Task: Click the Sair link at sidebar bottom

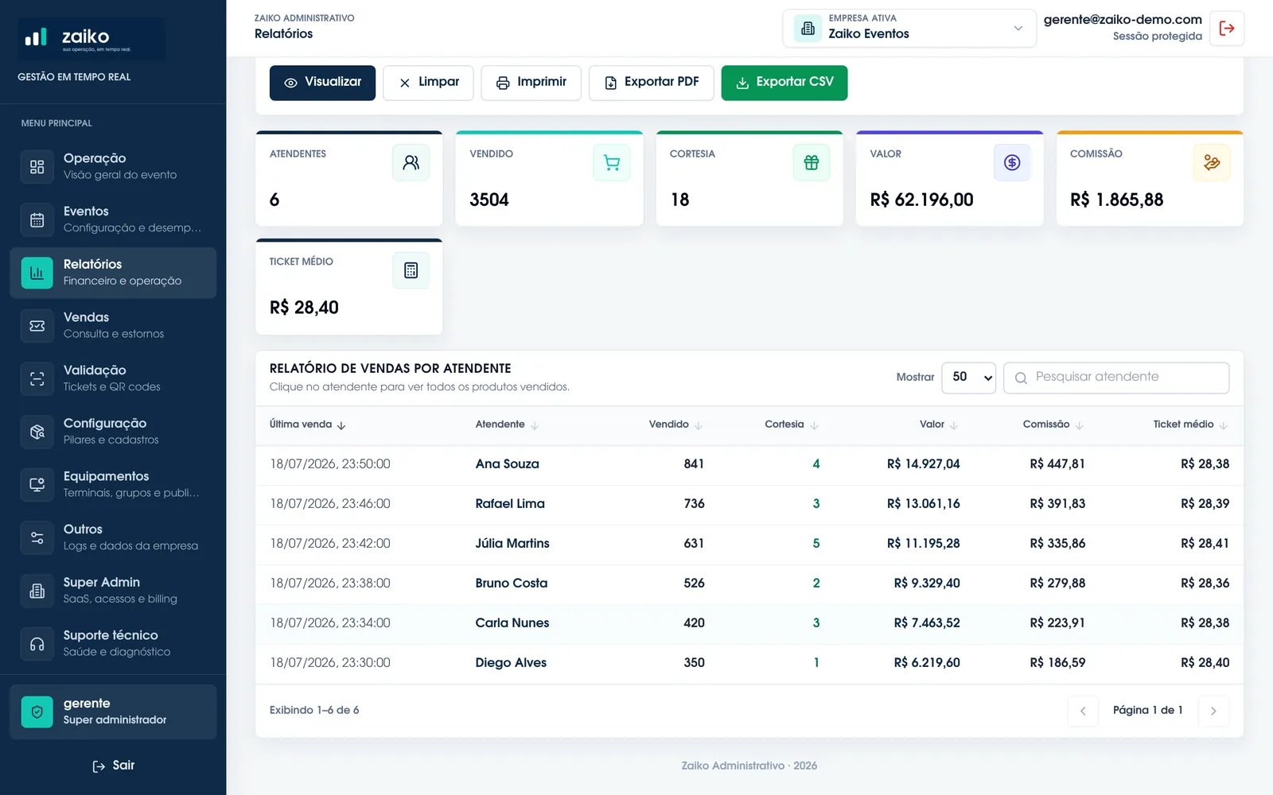Action: pyautogui.click(x=114, y=766)
